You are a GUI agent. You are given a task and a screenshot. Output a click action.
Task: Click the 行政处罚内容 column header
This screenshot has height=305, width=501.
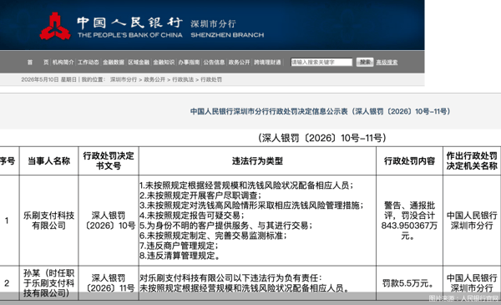pyautogui.click(x=409, y=160)
